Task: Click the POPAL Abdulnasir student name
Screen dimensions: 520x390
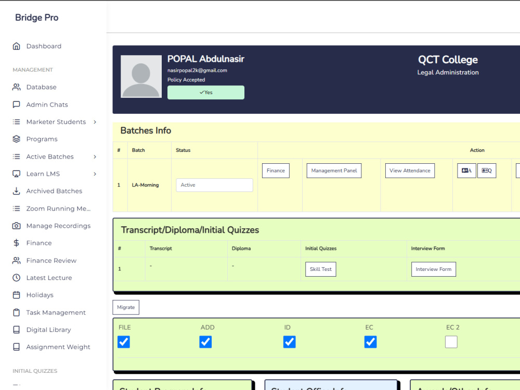Action: click(205, 59)
